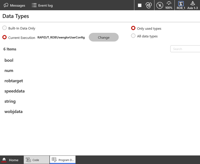The image size is (200, 164).
Task: Open the speeddata data type
Action: [15, 91]
